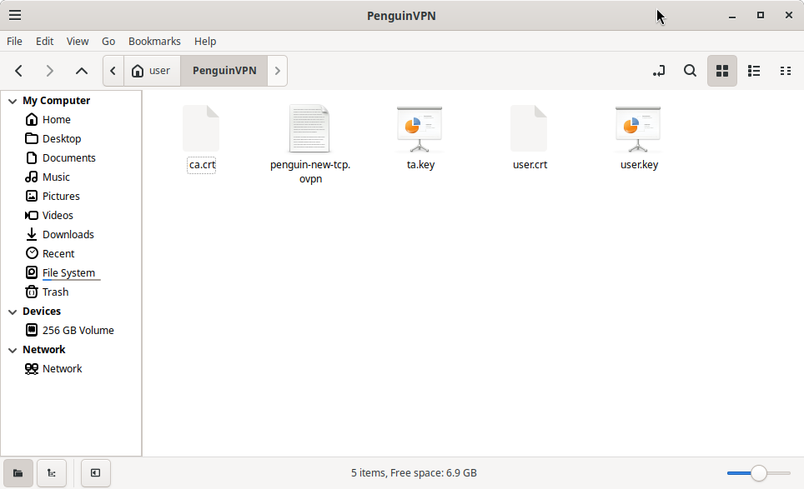Image resolution: width=804 pixels, height=489 pixels.
Task: Show tree view in sidebar
Action: tap(52, 472)
